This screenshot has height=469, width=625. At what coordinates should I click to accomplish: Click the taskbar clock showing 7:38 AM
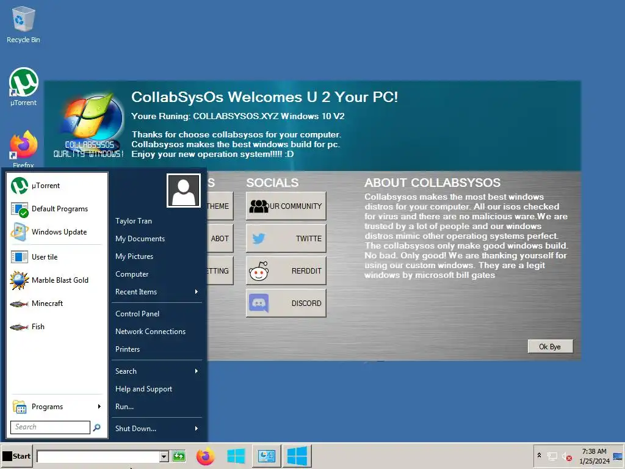click(594, 456)
